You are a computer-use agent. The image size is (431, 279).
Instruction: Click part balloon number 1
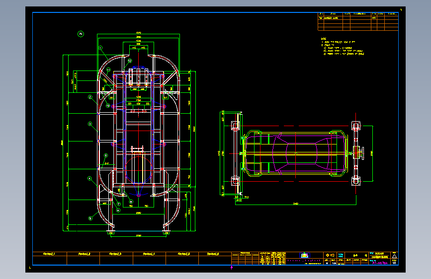pos(100,48)
